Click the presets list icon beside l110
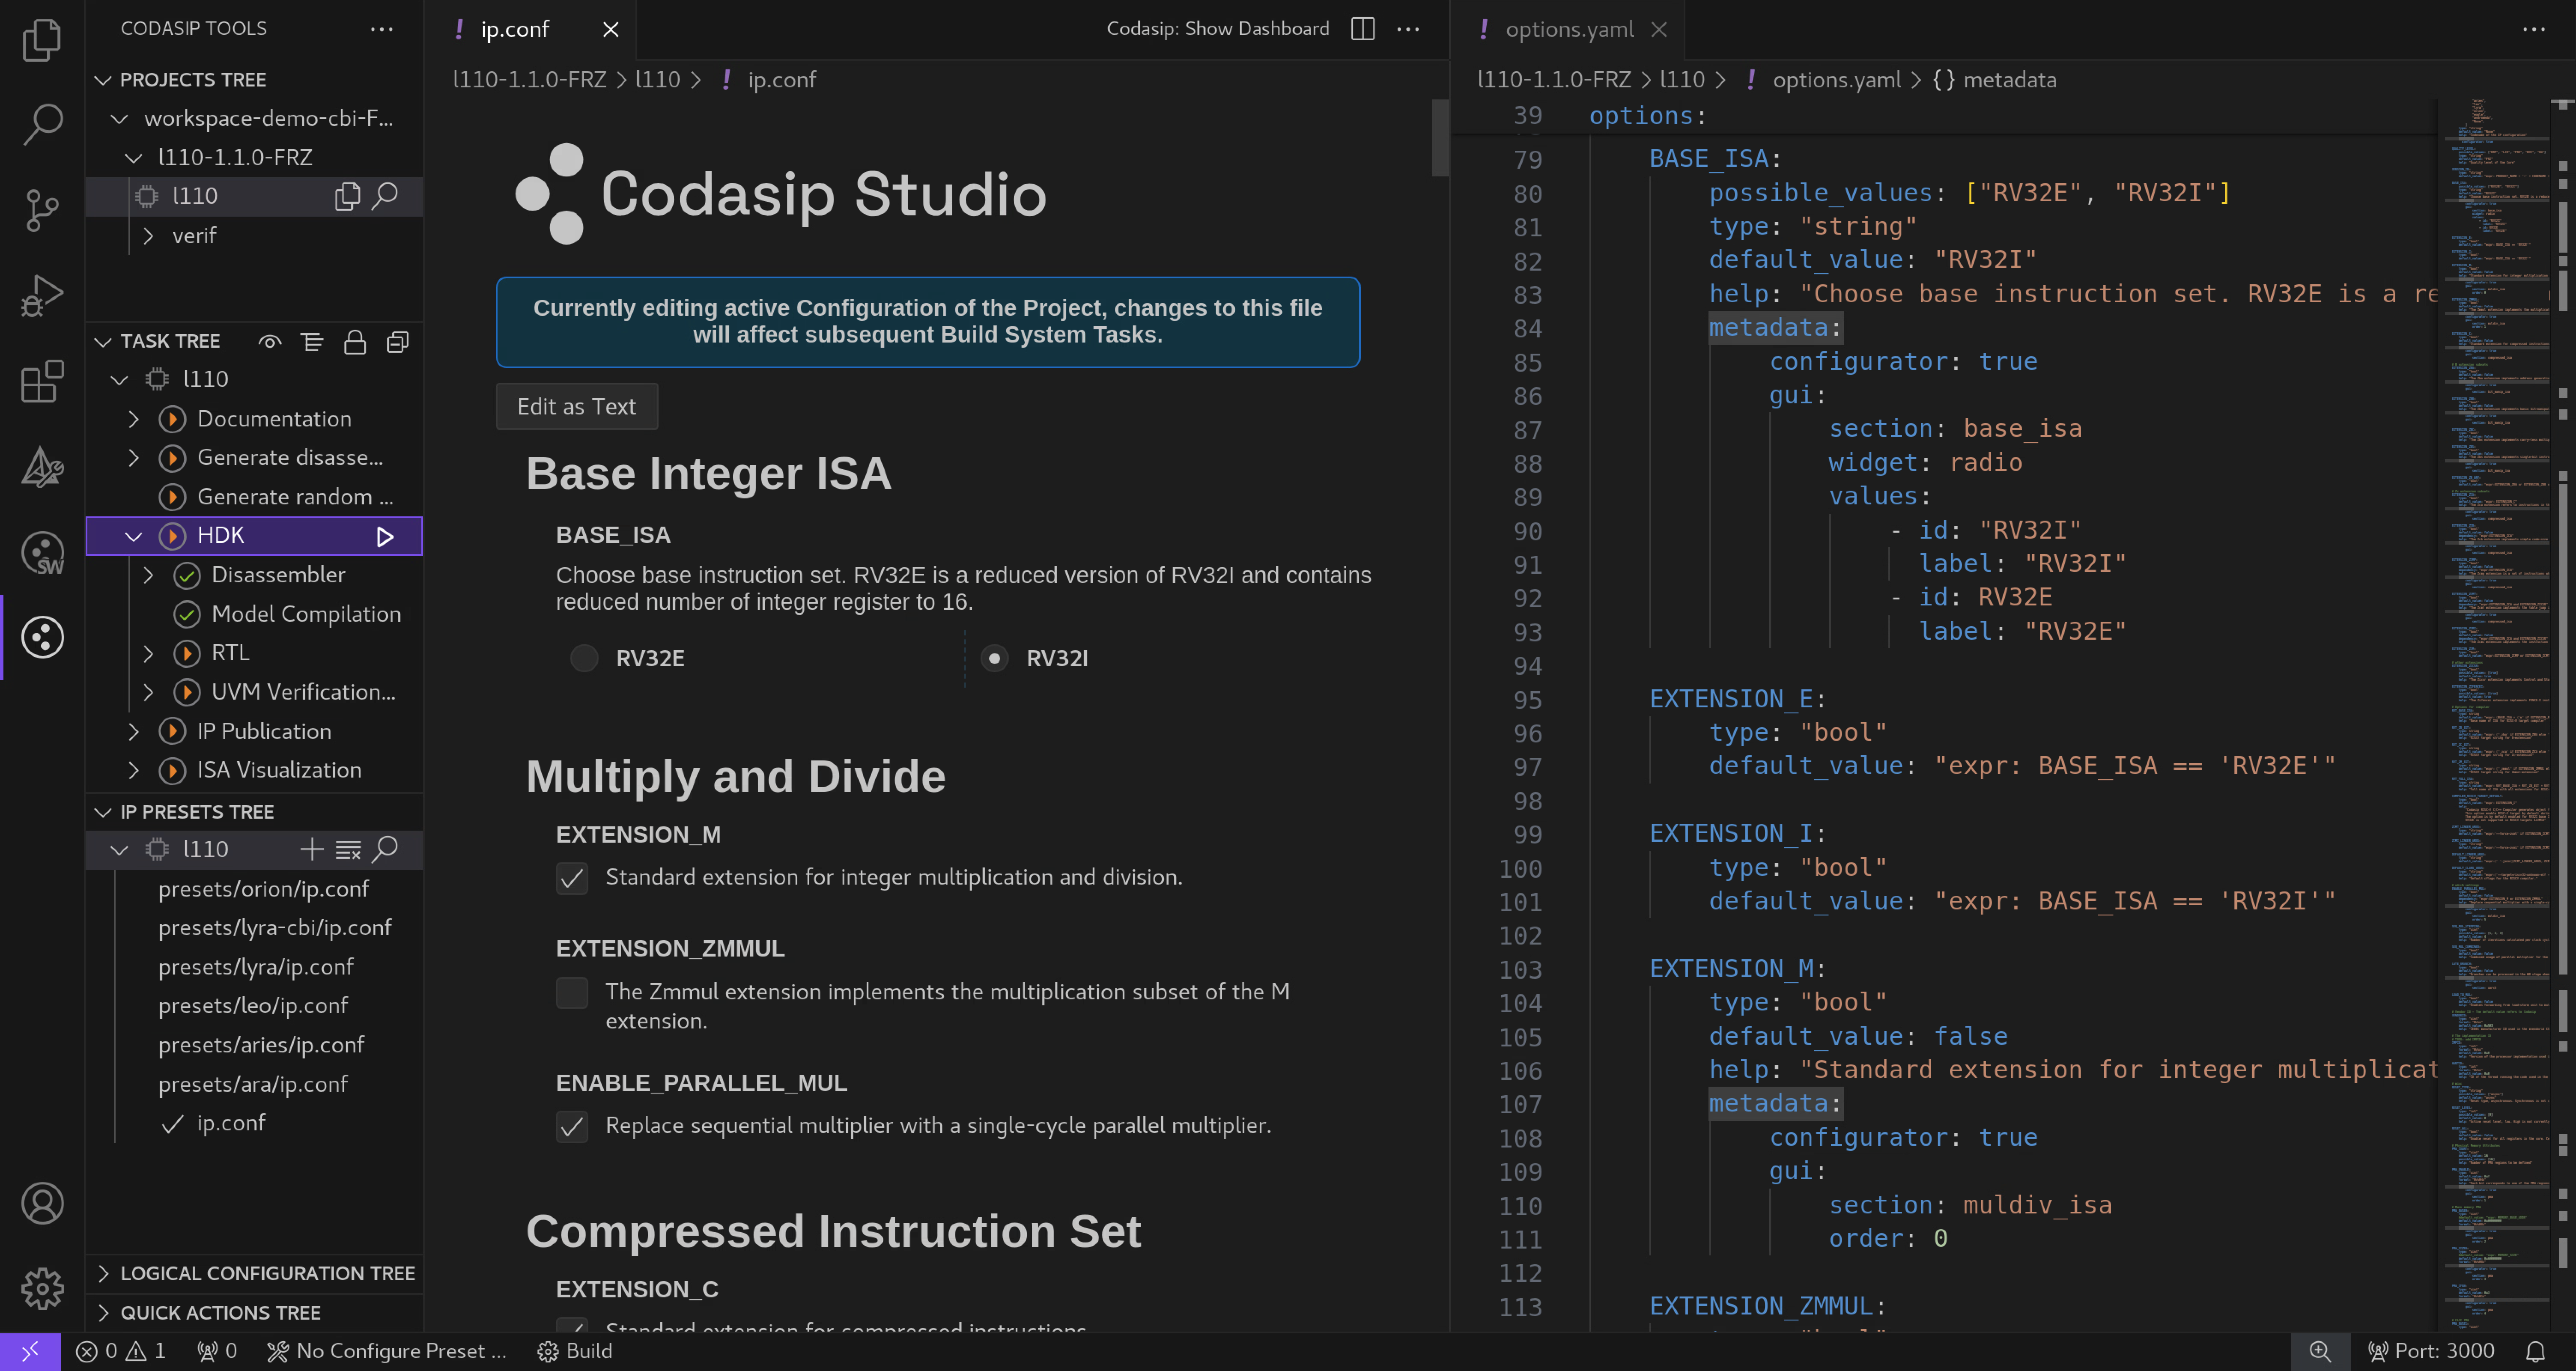 pos(348,849)
